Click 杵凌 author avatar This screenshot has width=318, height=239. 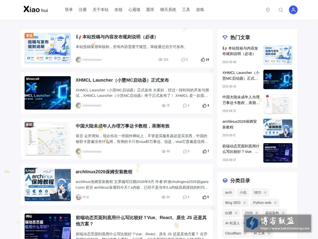point(79,197)
